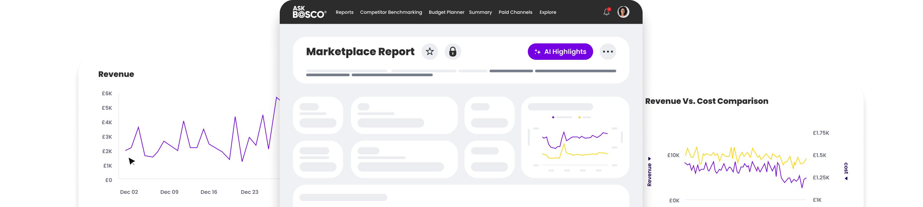Toggle the yellow legend dot in mini chart

pyautogui.click(x=579, y=117)
